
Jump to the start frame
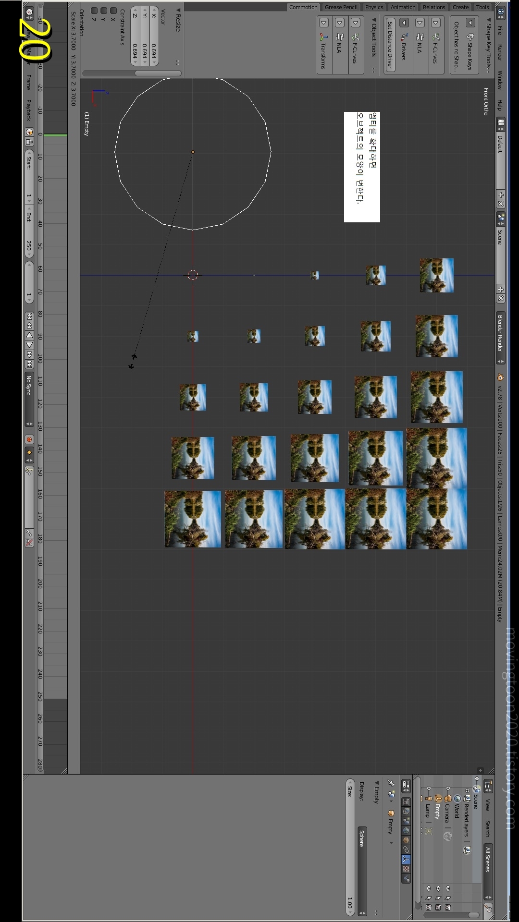coord(29,316)
